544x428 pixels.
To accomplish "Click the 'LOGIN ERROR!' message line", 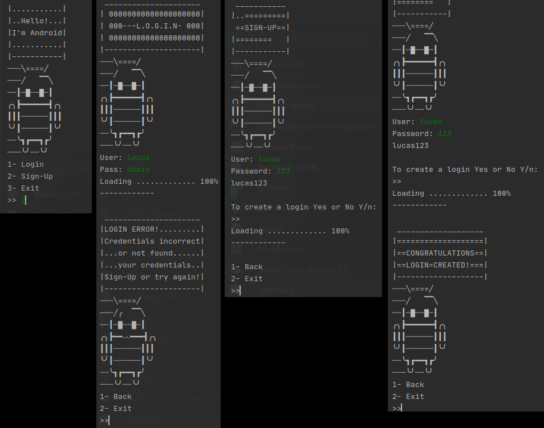I will click(x=152, y=229).
